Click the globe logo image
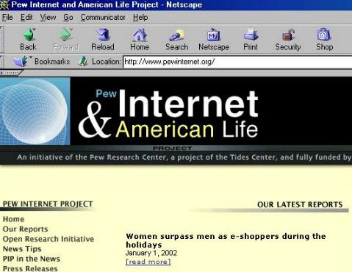 (x=35, y=111)
